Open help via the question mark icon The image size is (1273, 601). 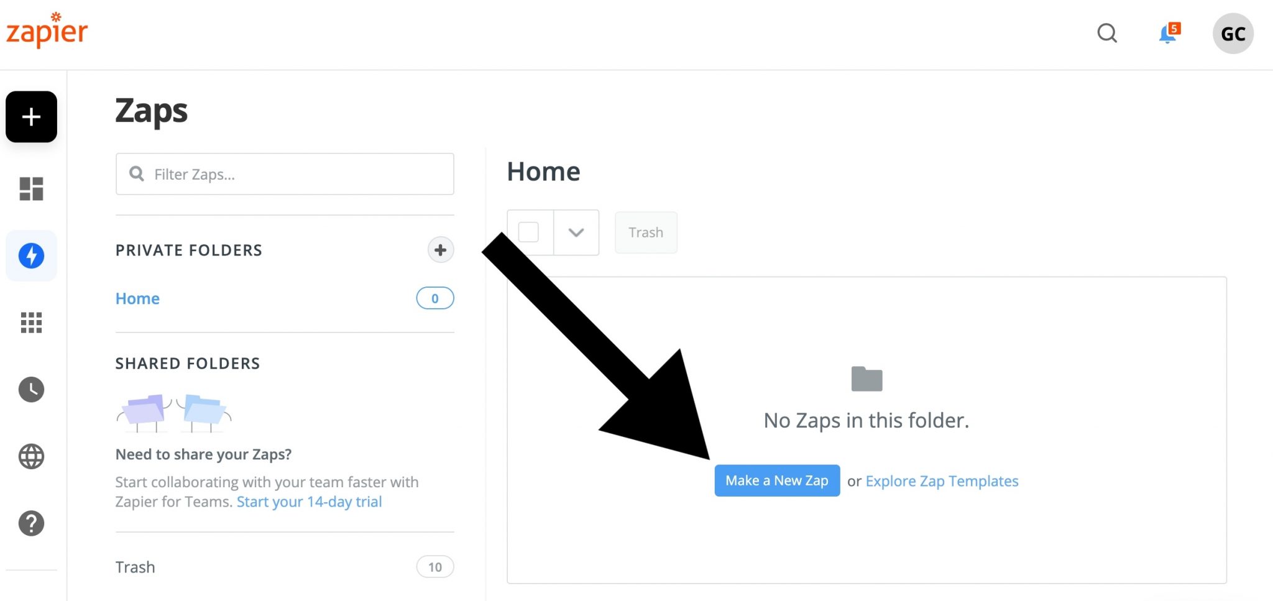pos(31,523)
